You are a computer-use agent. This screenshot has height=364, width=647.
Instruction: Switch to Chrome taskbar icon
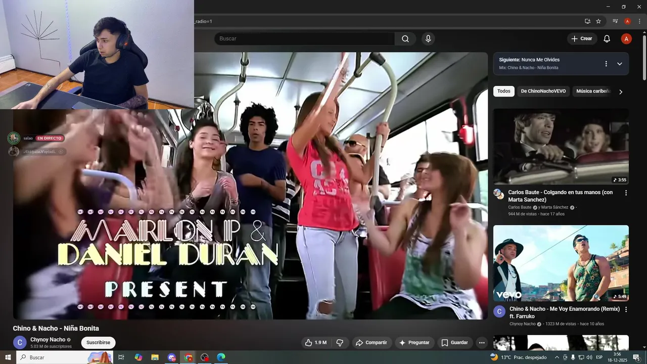[x=188, y=357]
